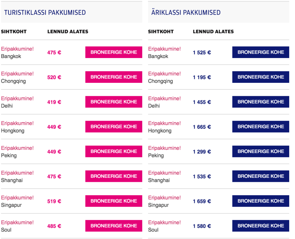Book the economy Singapur flight for 519 €

(114, 201)
